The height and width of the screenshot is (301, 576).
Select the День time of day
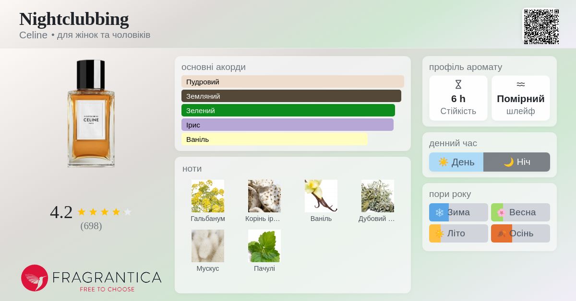coord(456,162)
